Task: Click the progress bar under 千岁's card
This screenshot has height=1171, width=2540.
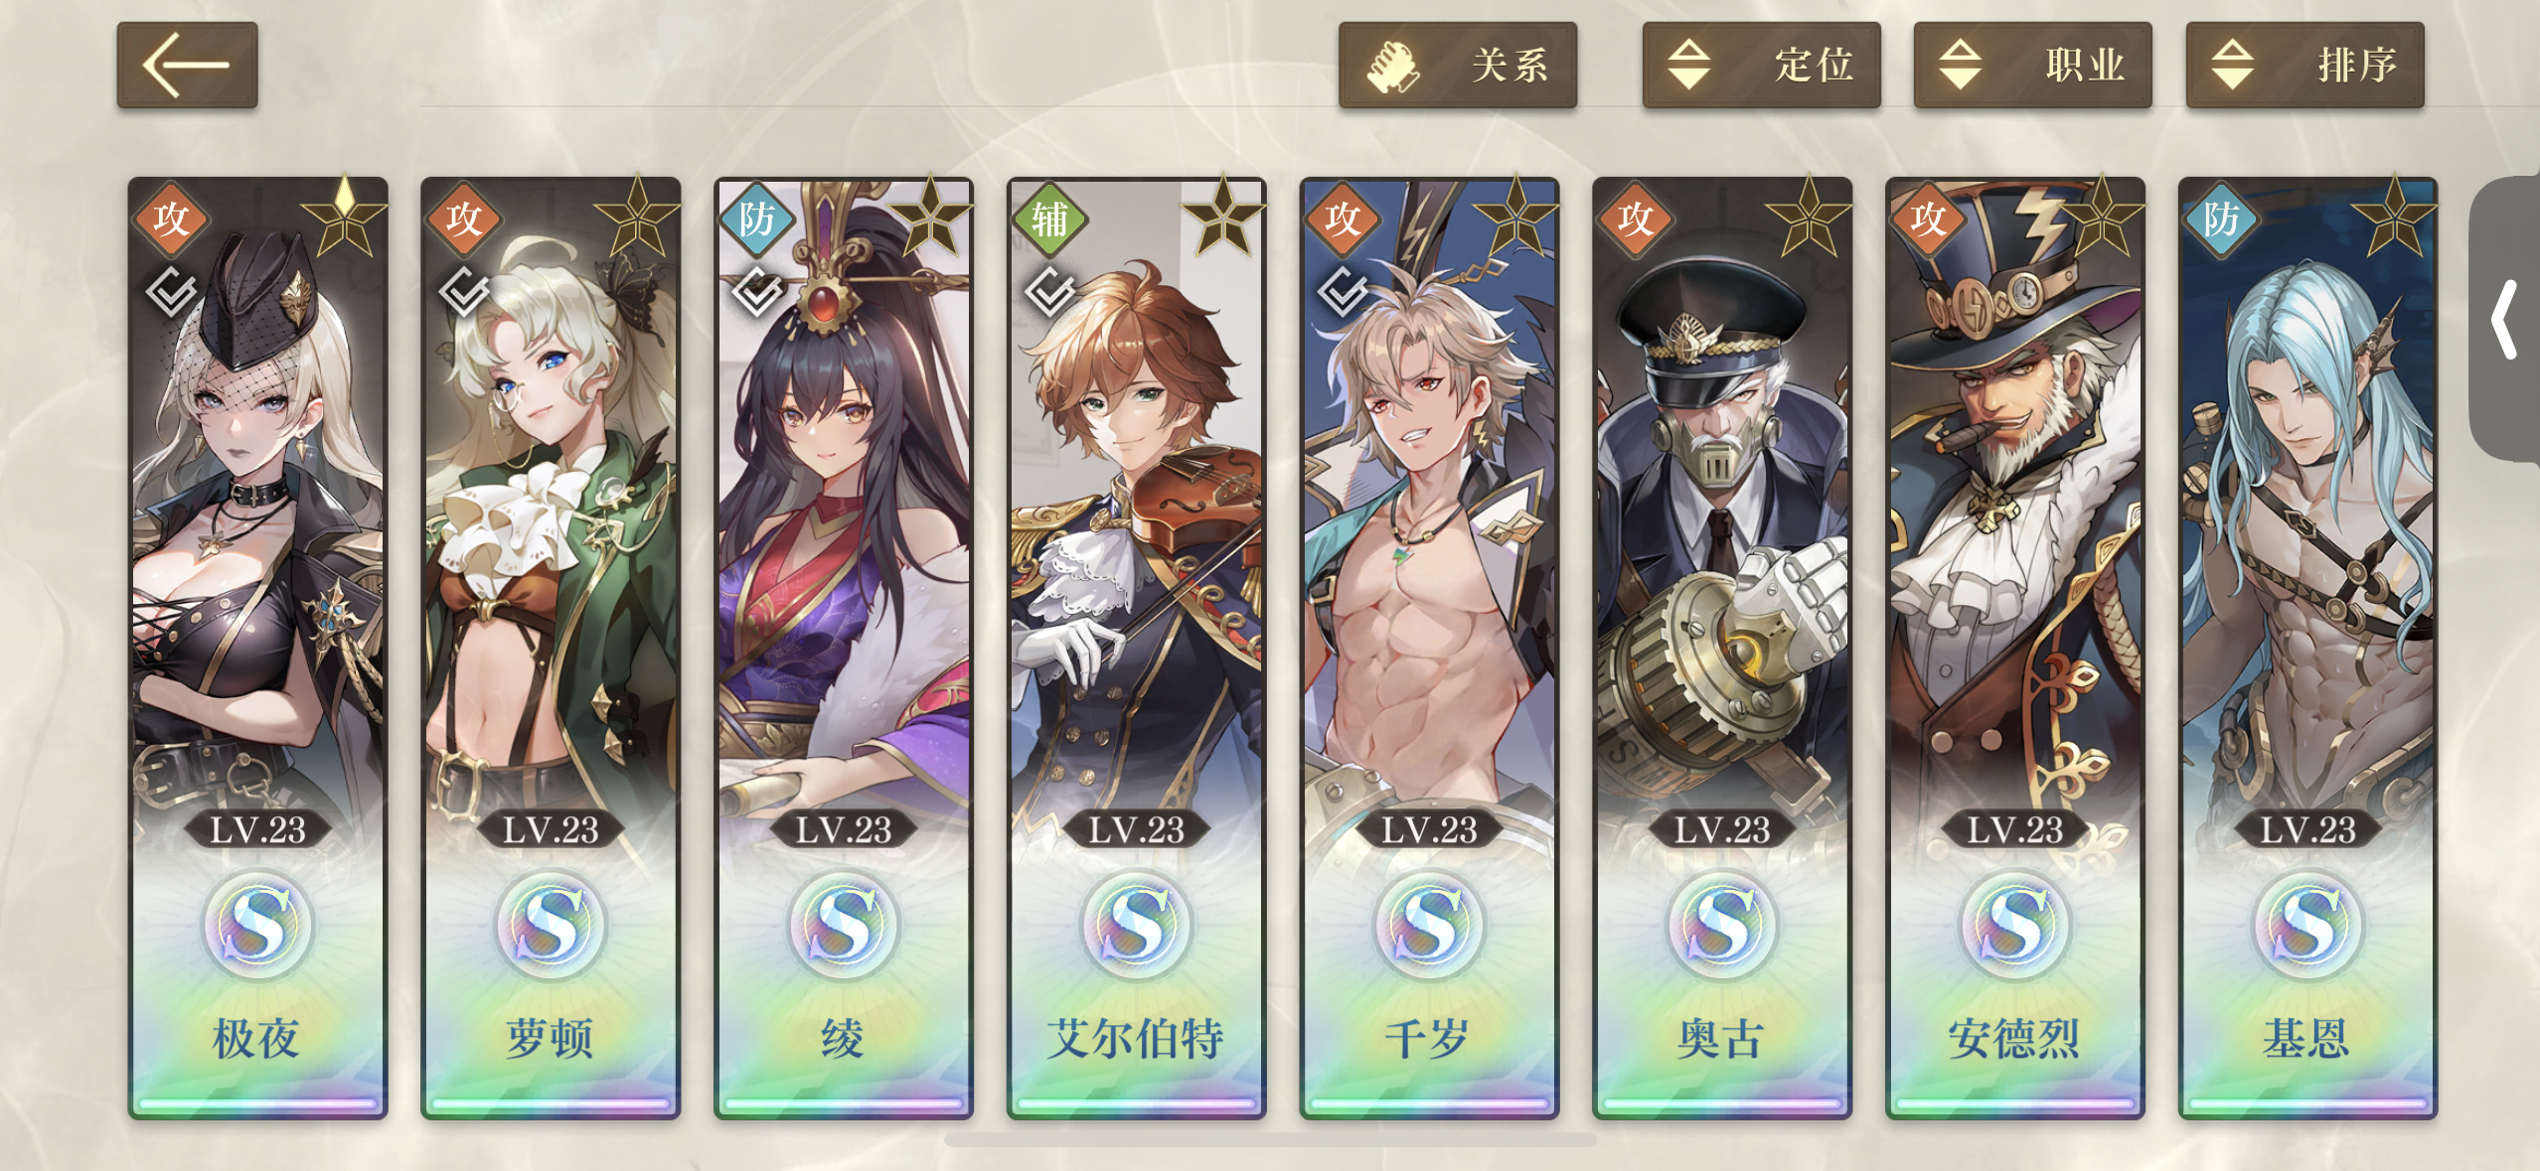Action: point(1429,1102)
